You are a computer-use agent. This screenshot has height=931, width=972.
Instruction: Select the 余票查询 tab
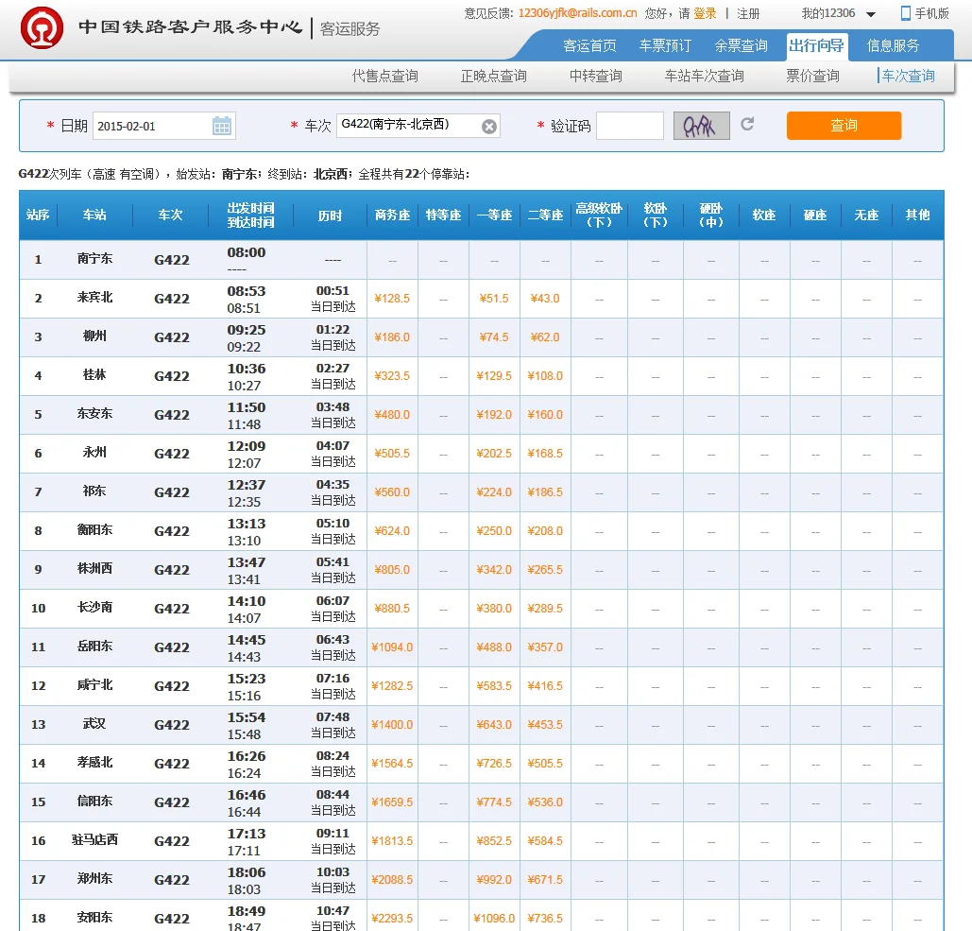pyautogui.click(x=741, y=45)
